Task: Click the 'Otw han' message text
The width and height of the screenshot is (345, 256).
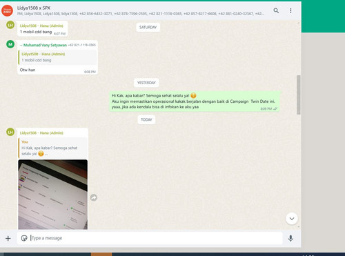Action: coord(28,70)
